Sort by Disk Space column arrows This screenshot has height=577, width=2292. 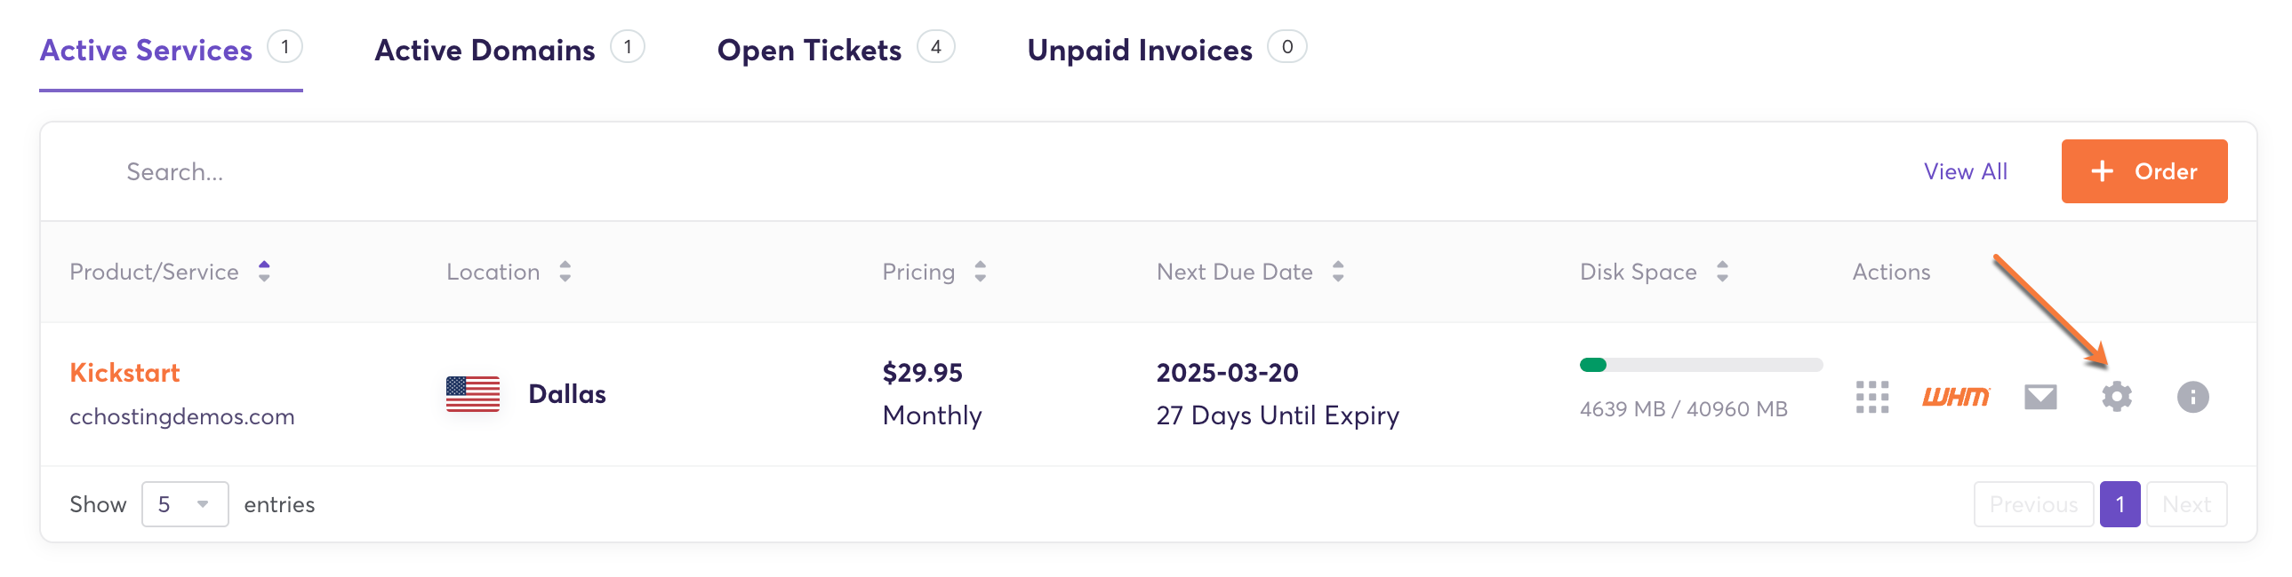point(1722,271)
